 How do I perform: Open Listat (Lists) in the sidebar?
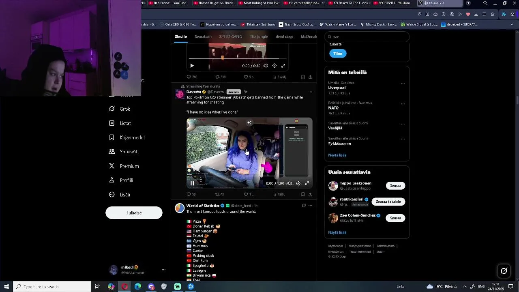pos(120,123)
